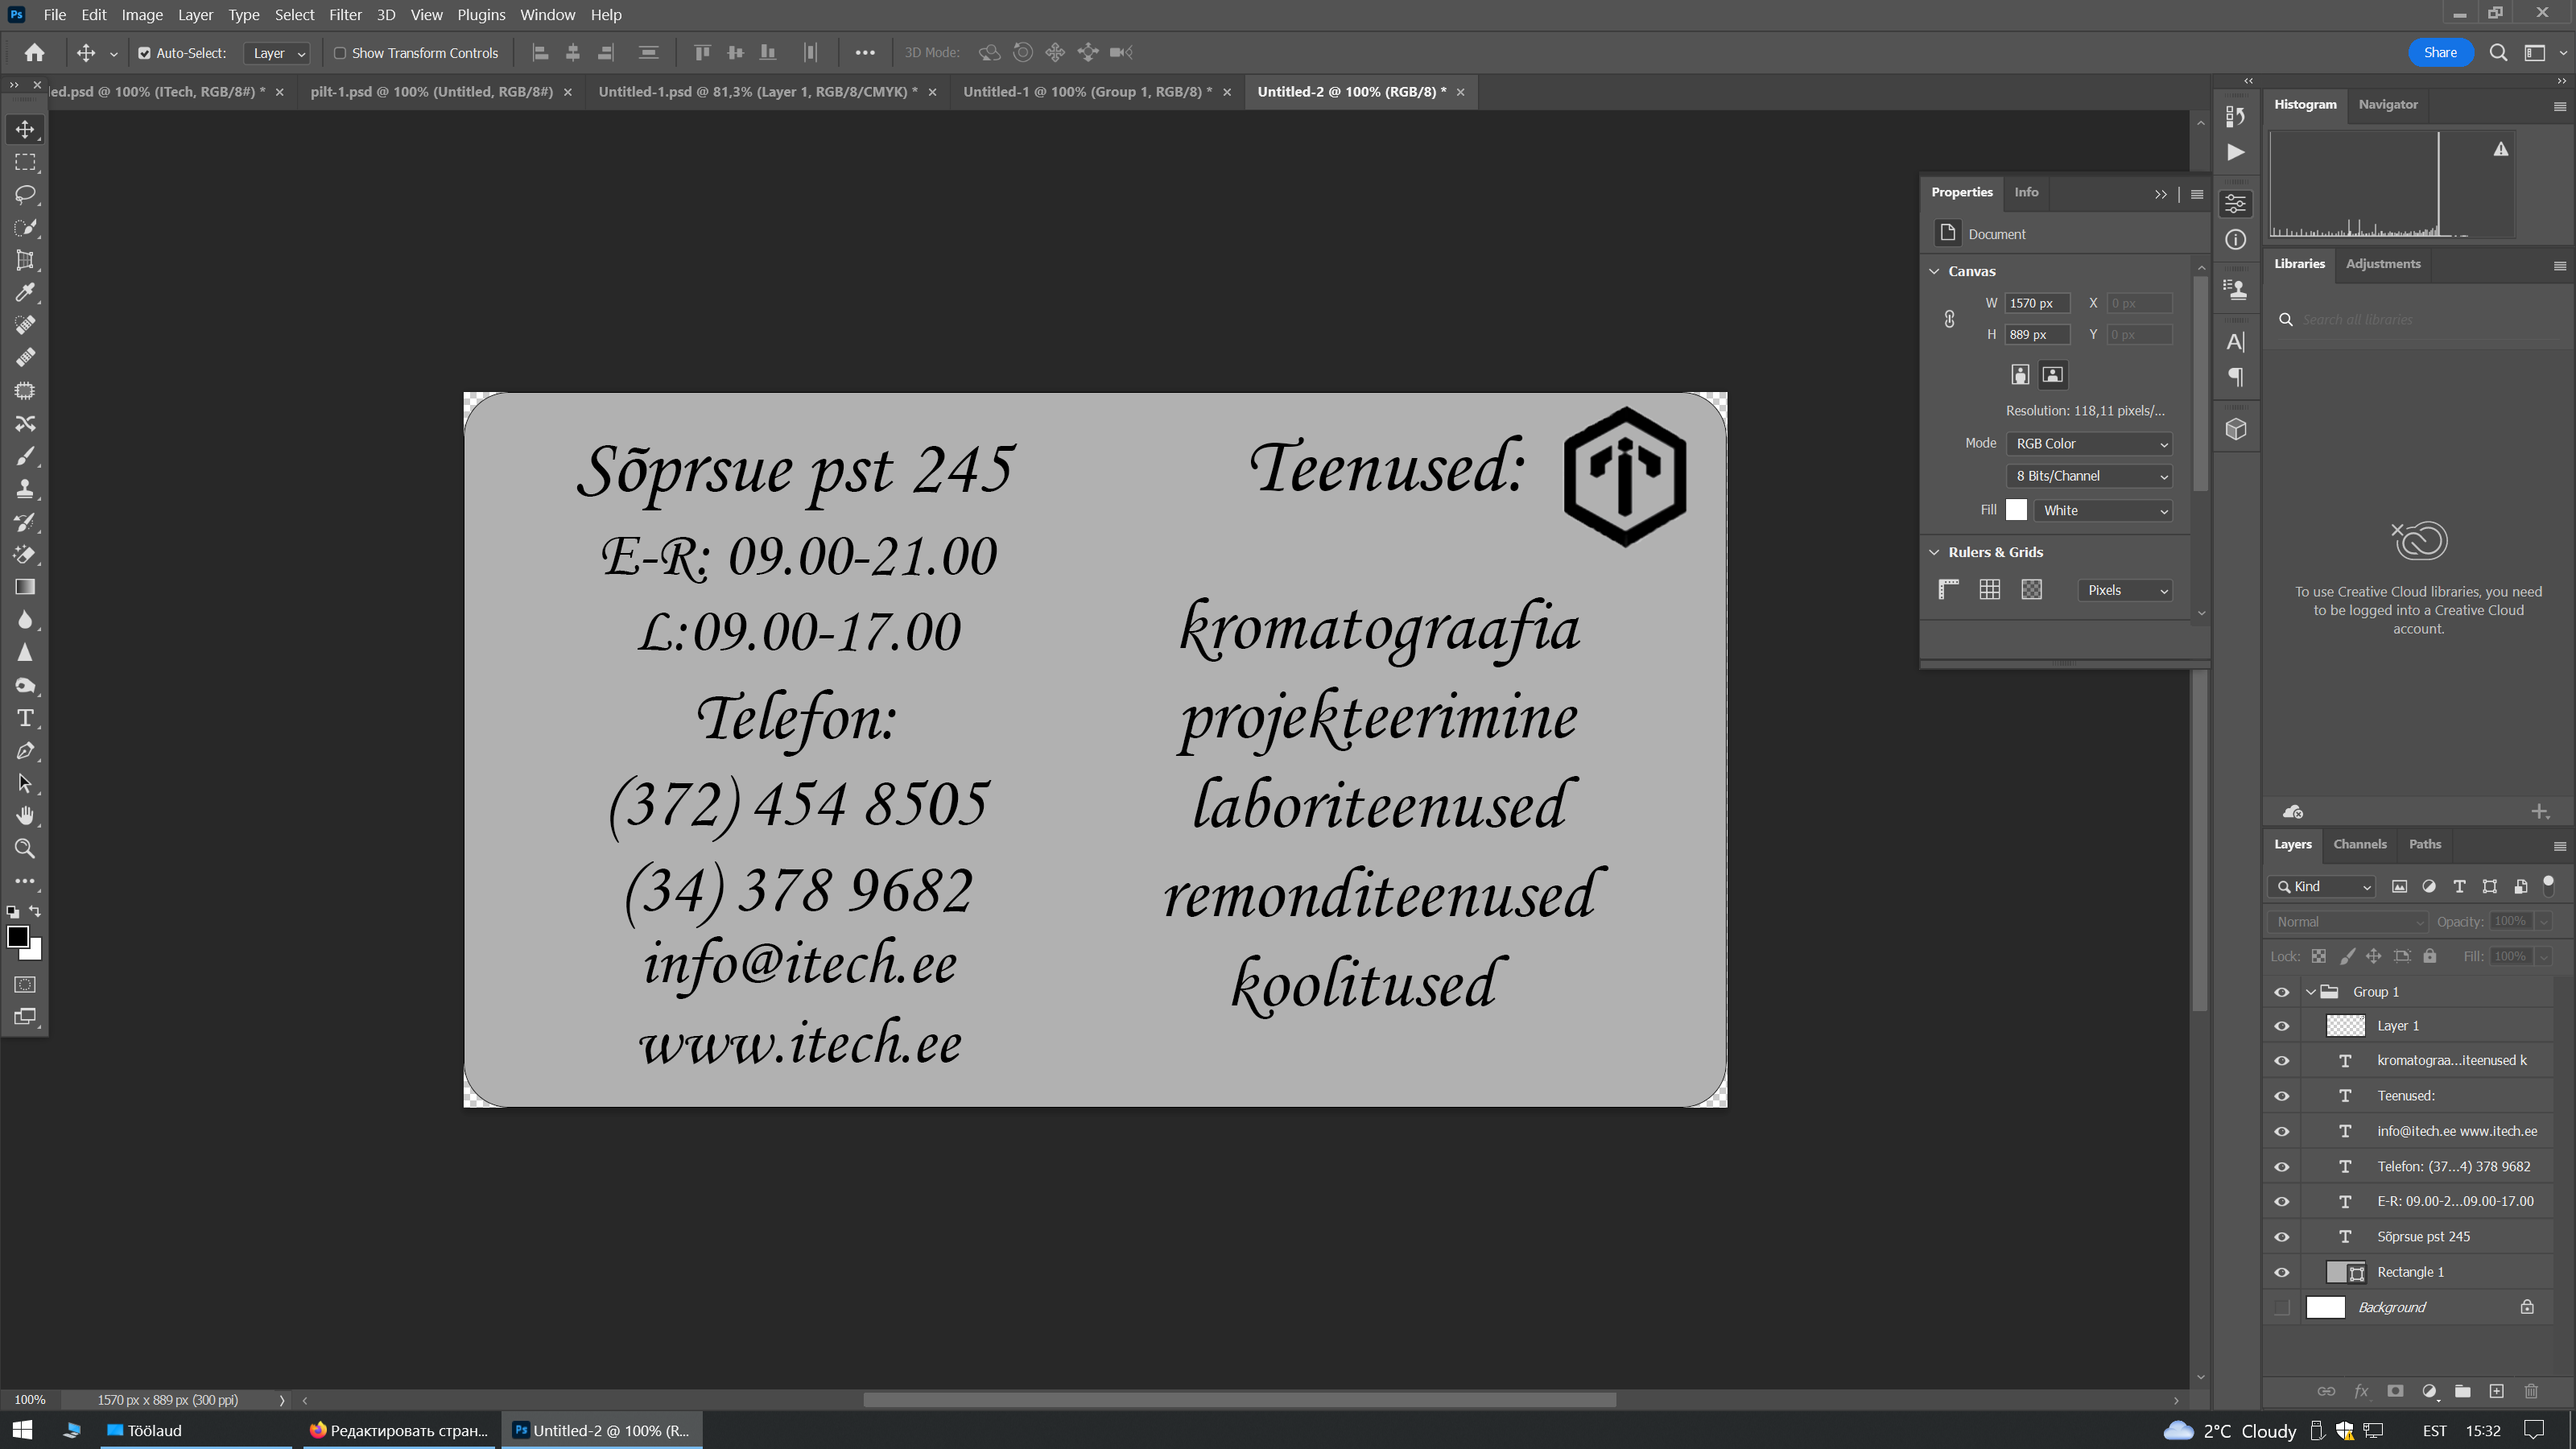Toggle the Auto-Select checkbox
Screen dimensions: 2576x1449
144,53
